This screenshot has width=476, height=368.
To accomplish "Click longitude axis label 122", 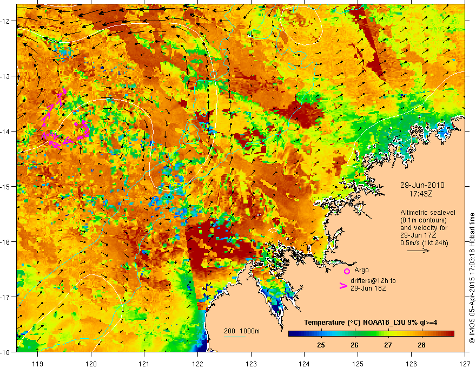I will pyautogui.click(x=197, y=364).
